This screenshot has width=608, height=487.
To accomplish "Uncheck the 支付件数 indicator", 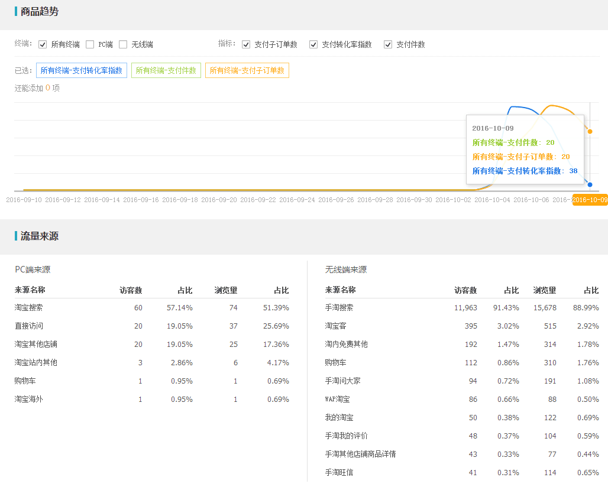I will click(388, 44).
